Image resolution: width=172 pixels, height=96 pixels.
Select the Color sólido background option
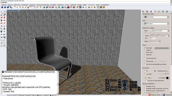coord(145,48)
